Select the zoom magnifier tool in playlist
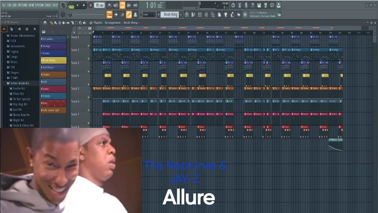The height and width of the screenshot is (213, 378). point(80,23)
